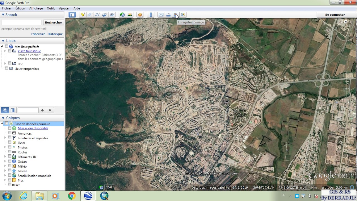Open the media player taskbar icon

coord(55,196)
